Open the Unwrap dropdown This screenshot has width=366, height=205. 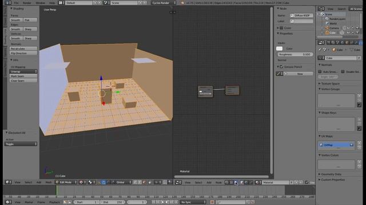pyautogui.click(x=23, y=71)
